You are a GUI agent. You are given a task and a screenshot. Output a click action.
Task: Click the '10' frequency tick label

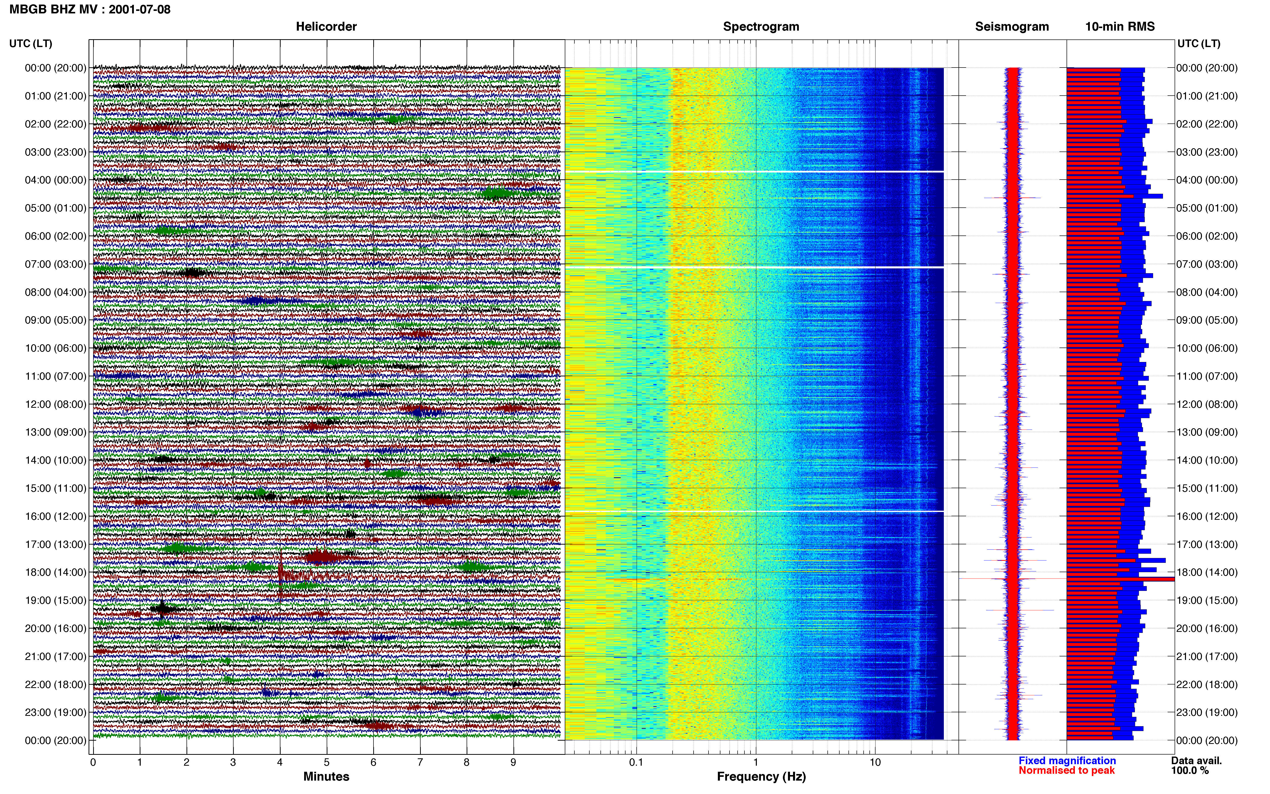(x=875, y=762)
